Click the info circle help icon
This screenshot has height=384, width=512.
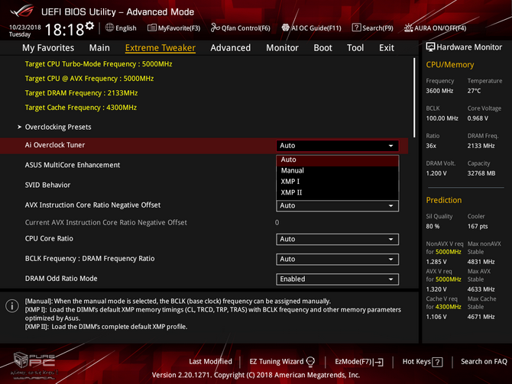coord(12,306)
